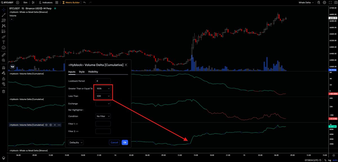Click the -865.808K indicator value label
The width and height of the screenshot is (338, 162).
(x=333, y=94)
